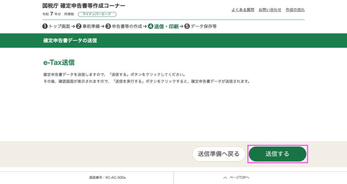This screenshot has width=347, height=184.
Task: Click the circled number 3 step icon
Action: click(108, 26)
